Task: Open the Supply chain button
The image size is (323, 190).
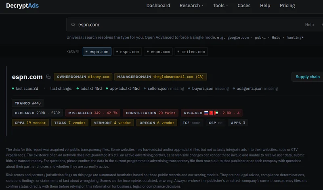Action: (x=308, y=76)
